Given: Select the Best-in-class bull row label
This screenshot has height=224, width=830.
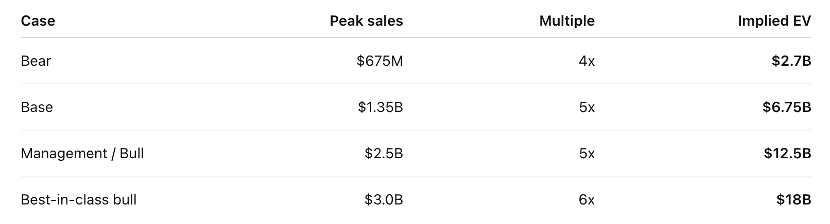Looking at the screenshot, I should coord(79,200).
